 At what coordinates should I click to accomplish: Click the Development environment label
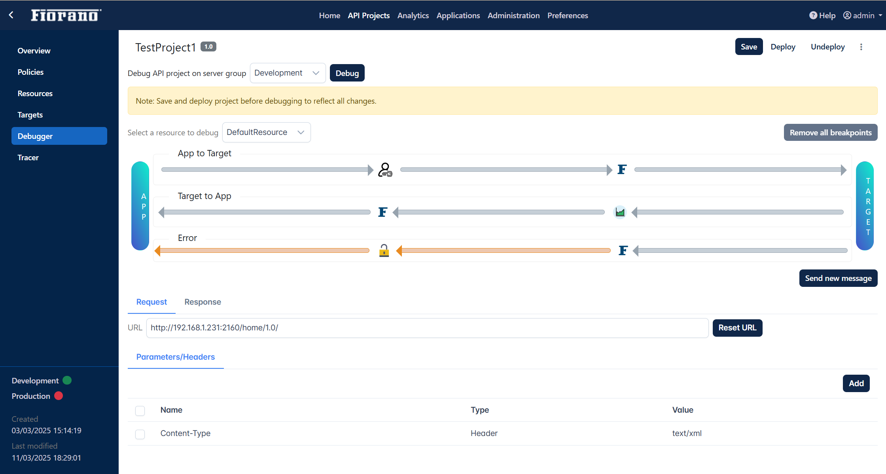[x=35, y=381]
